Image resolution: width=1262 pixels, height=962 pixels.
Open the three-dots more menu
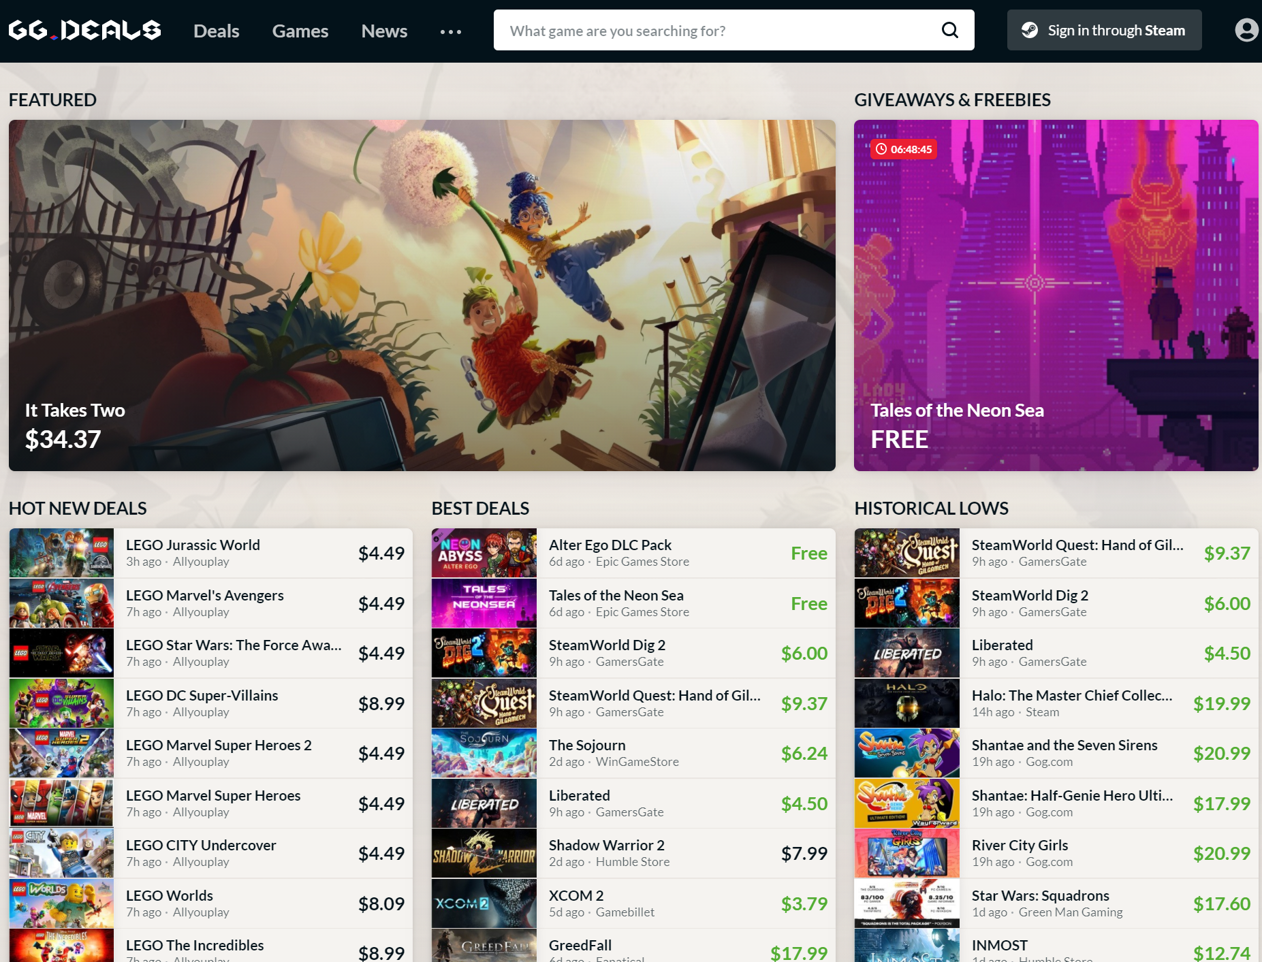(x=450, y=31)
